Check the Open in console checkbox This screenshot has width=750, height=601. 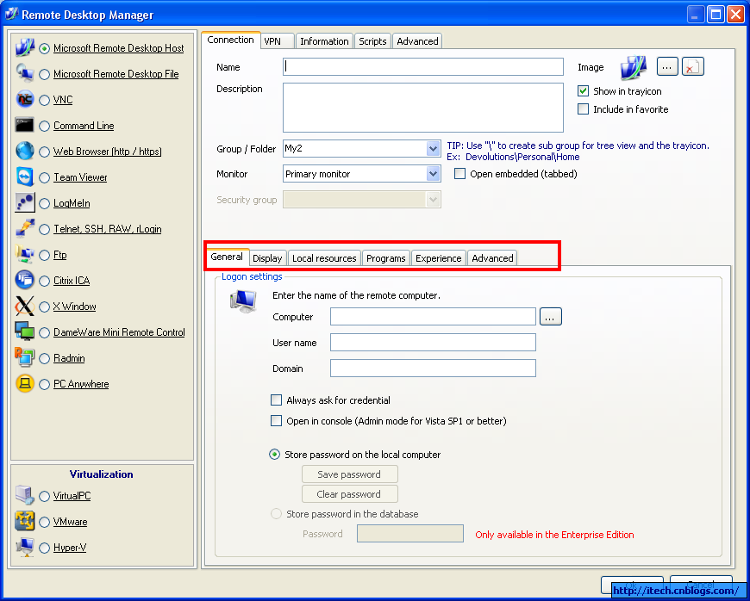(x=276, y=420)
